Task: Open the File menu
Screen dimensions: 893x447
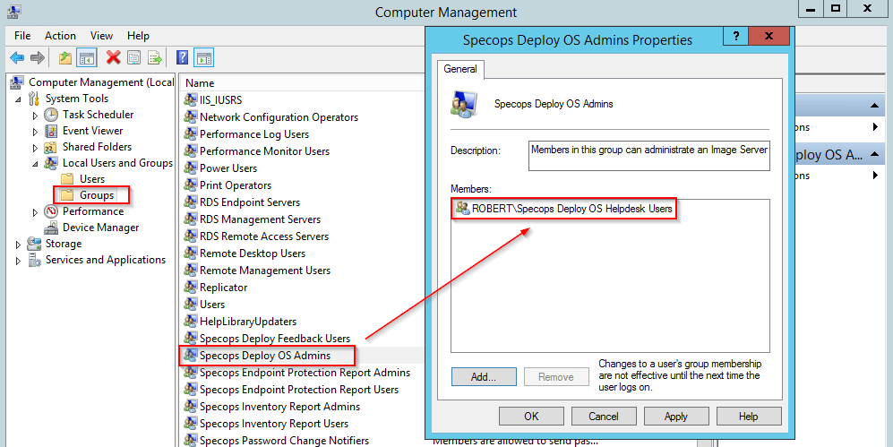Action: click(x=22, y=35)
